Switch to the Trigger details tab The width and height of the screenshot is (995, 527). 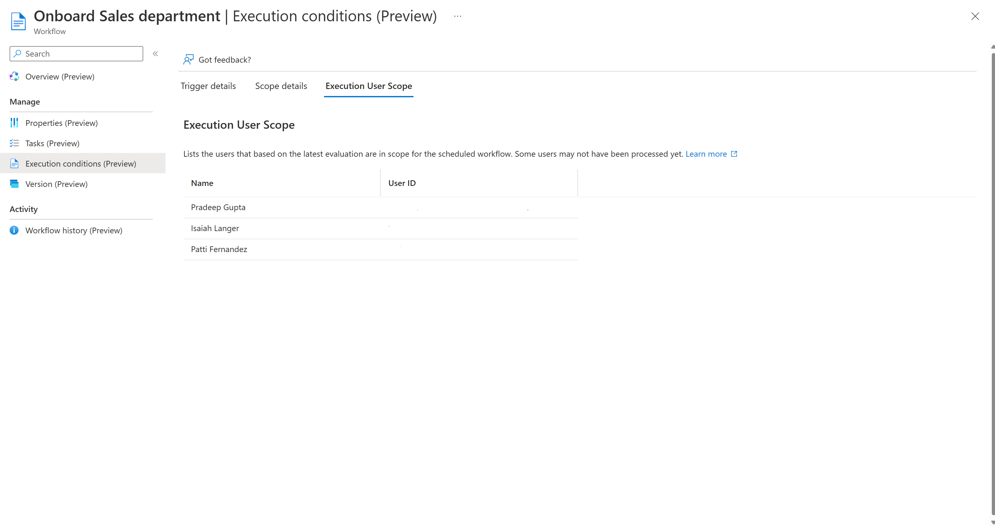[x=208, y=86]
